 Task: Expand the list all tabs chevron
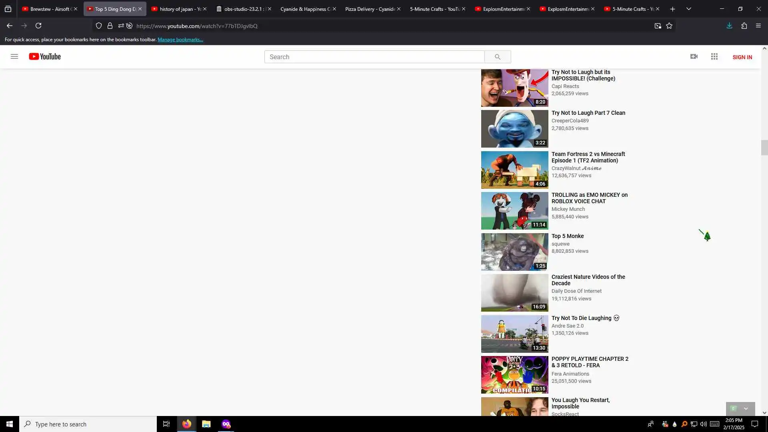point(688,9)
